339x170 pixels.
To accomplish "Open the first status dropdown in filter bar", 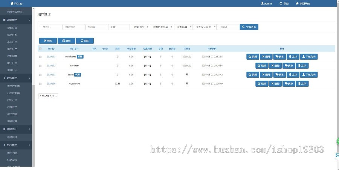I will [x=140, y=27].
